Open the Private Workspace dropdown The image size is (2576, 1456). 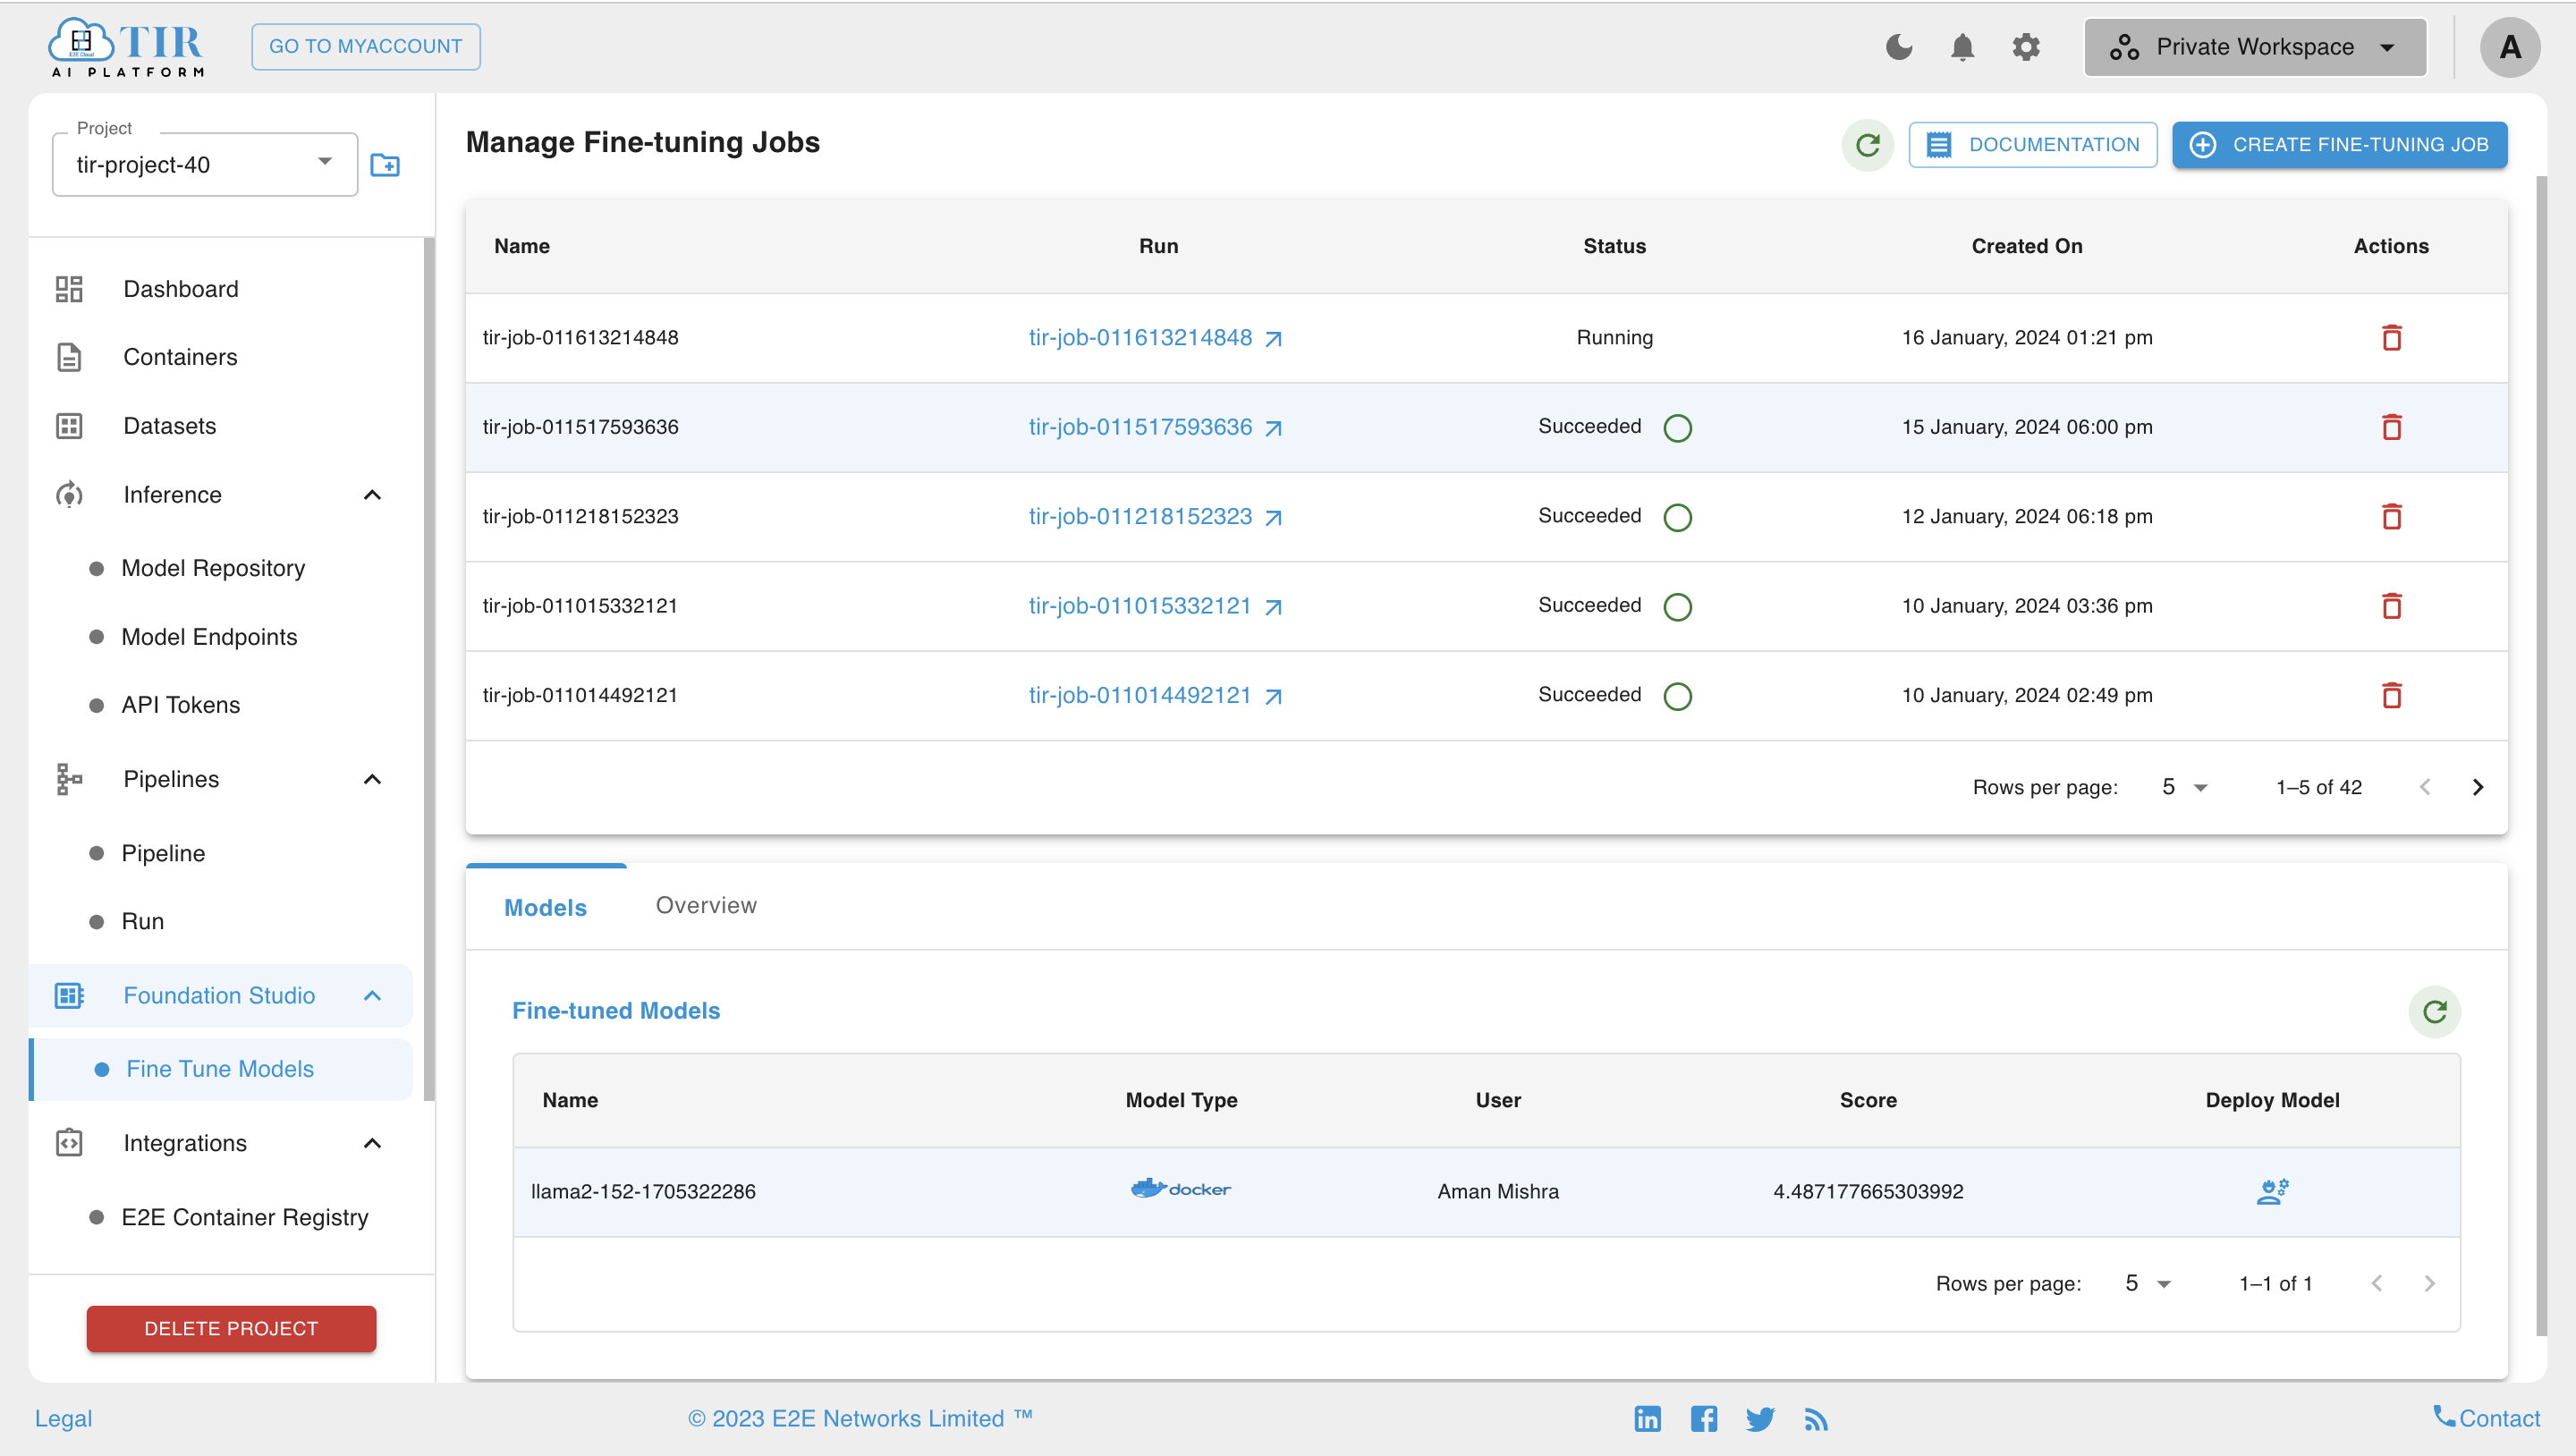(x=2255, y=47)
